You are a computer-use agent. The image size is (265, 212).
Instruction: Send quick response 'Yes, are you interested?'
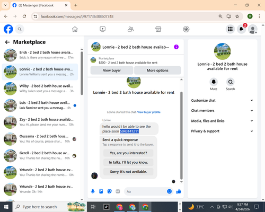128,153
